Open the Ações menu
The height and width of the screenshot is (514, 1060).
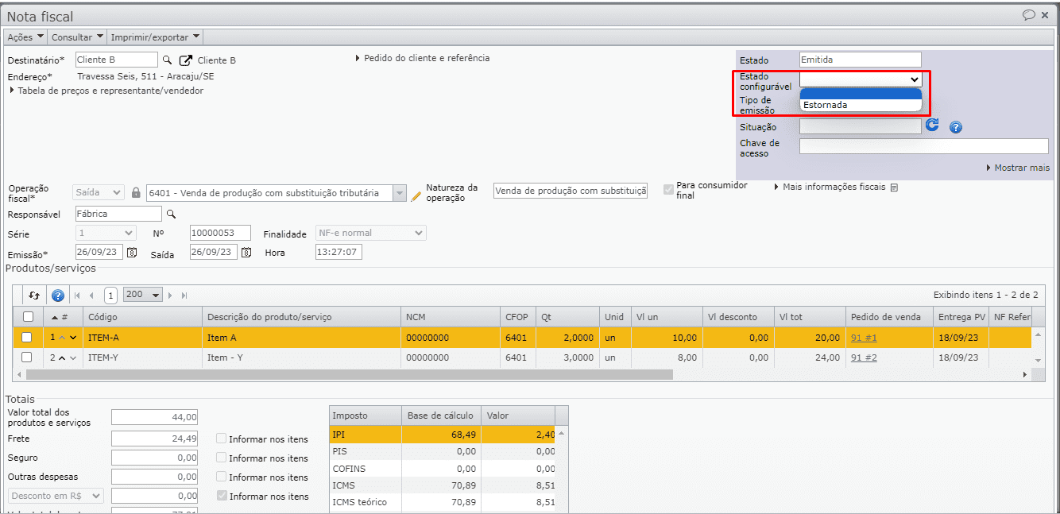25,37
